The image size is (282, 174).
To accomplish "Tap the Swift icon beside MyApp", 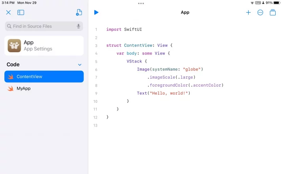I will (x=10, y=88).
